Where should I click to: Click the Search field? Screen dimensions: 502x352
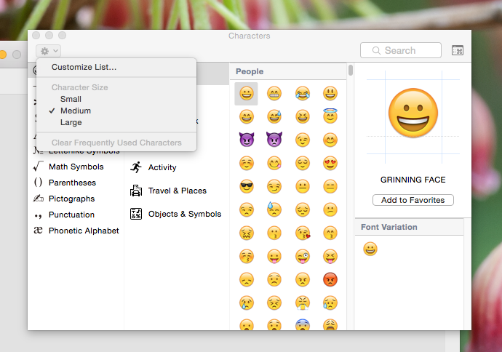(401, 50)
